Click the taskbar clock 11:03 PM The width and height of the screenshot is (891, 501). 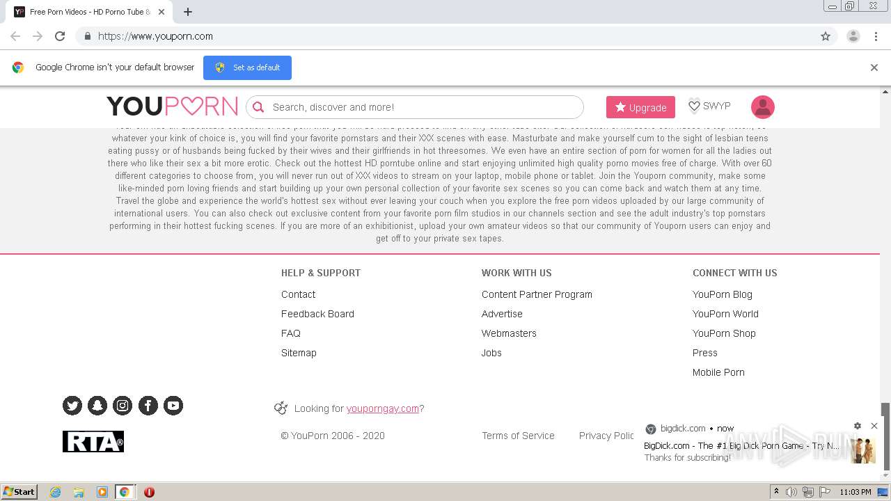point(855,492)
